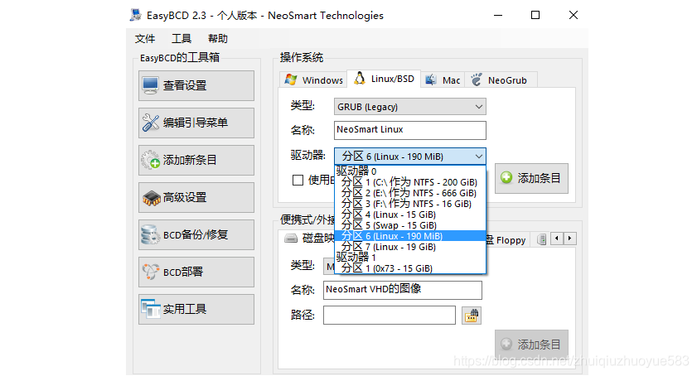Choose 分区 7 (Linux - 19 GiB)
The image size is (697, 376).
point(409,247)
